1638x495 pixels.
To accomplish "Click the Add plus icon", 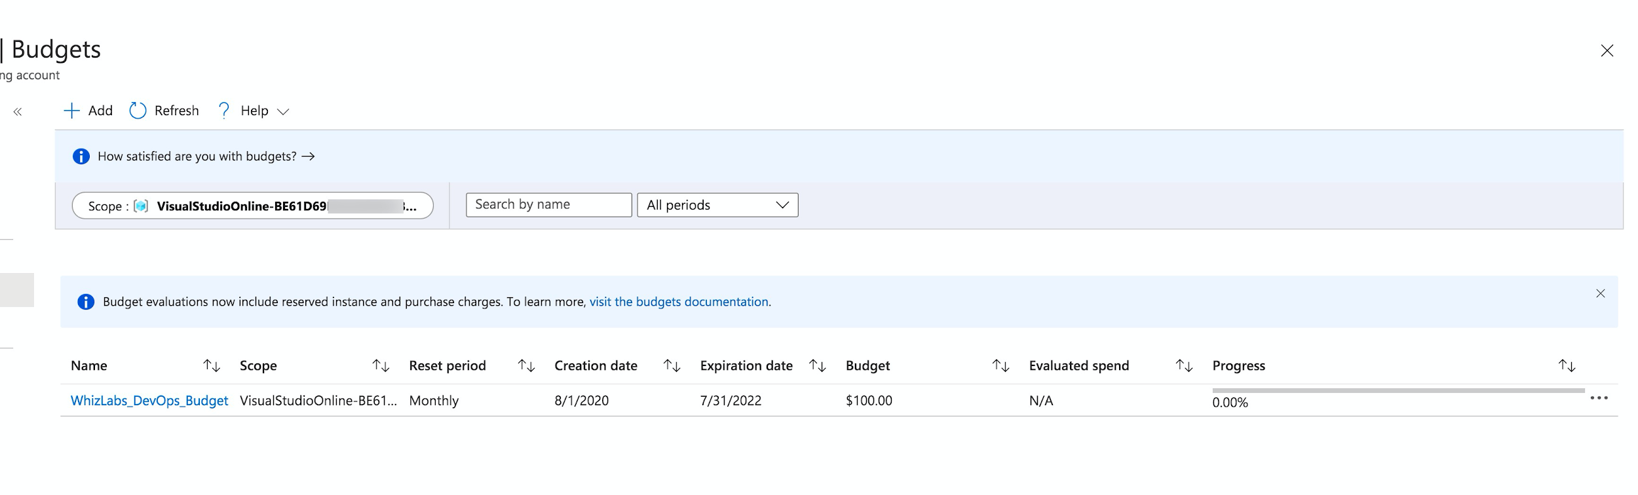I will (71, 111).
